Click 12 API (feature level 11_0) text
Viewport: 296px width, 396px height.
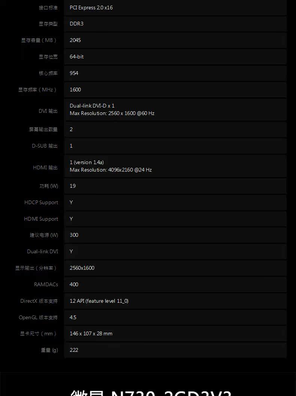(99, 301)
